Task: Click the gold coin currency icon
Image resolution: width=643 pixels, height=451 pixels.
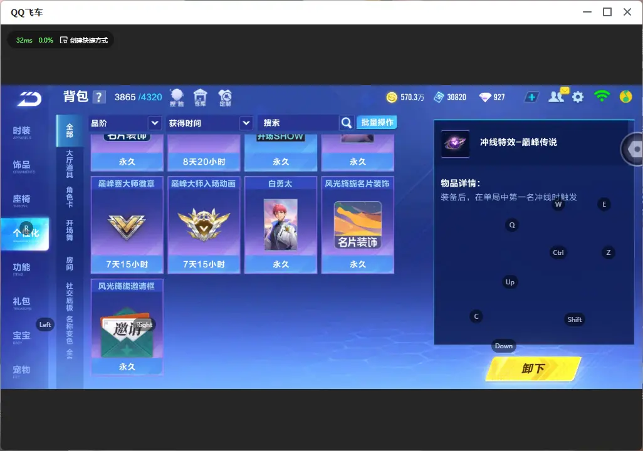Action: tap(392, 97)
